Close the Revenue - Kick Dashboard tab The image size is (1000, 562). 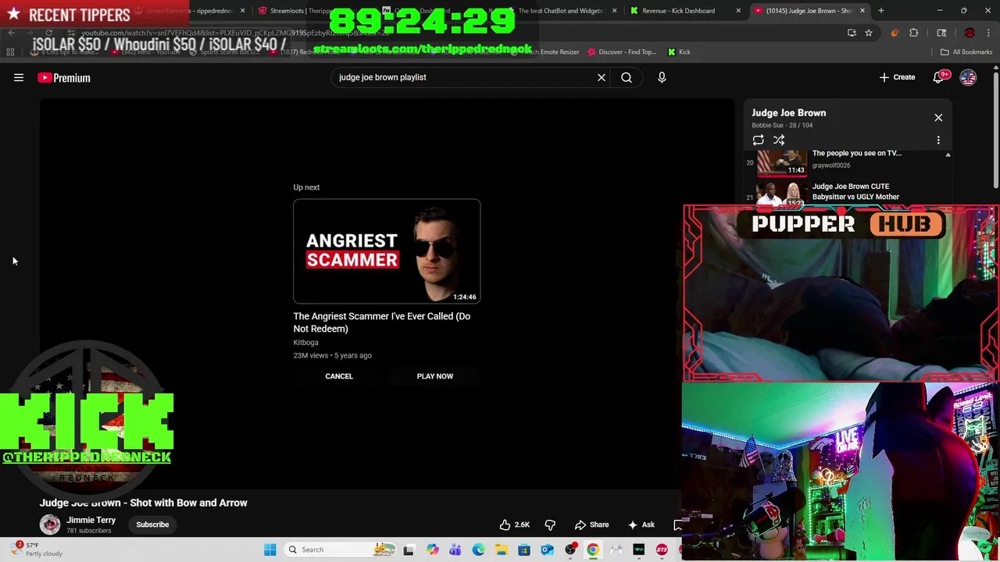tap(738, 11)
